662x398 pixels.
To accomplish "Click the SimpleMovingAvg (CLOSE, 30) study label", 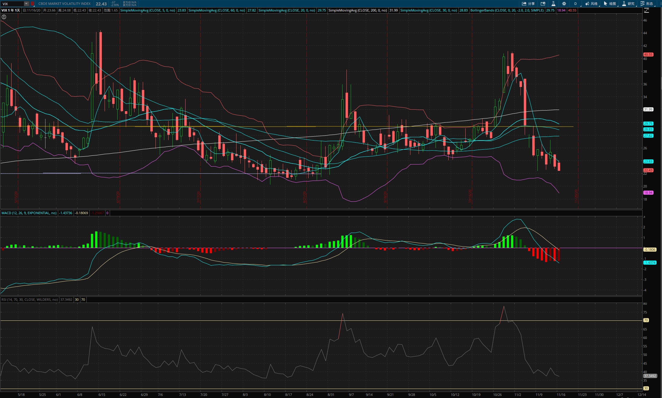I will pyautogui.click(x=429, y=10).
